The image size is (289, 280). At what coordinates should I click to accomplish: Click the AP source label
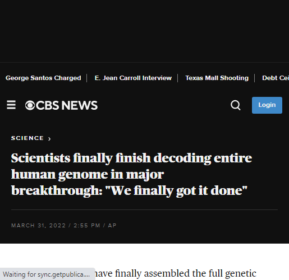tap(112, 226)
